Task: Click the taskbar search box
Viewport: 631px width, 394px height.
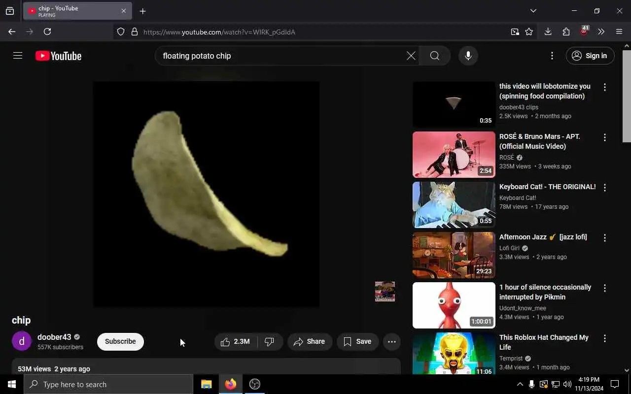Action: [108, 384]
